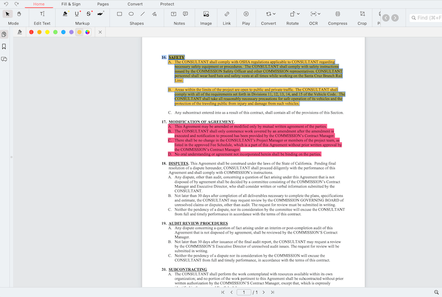This screenshot has width=442, height=297.
Task: Pick the purple highlight color
Action: click(x=71, y=32)
